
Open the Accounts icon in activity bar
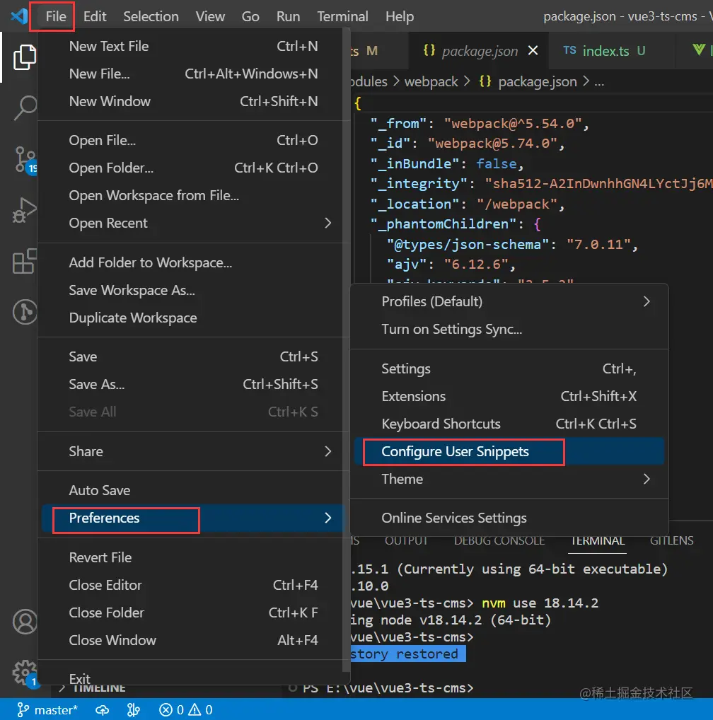pyautogui.click(x=24, y=622)
